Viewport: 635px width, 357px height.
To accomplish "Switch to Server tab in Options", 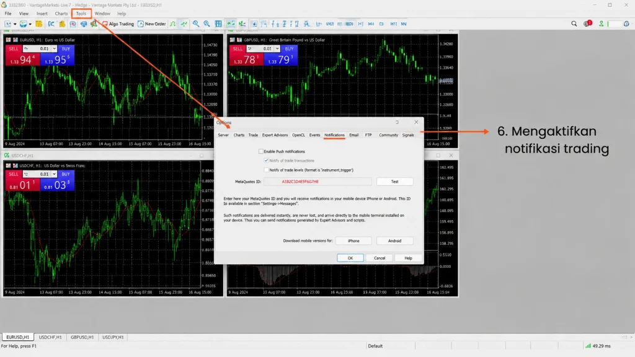I will click(x=223, y=135).
